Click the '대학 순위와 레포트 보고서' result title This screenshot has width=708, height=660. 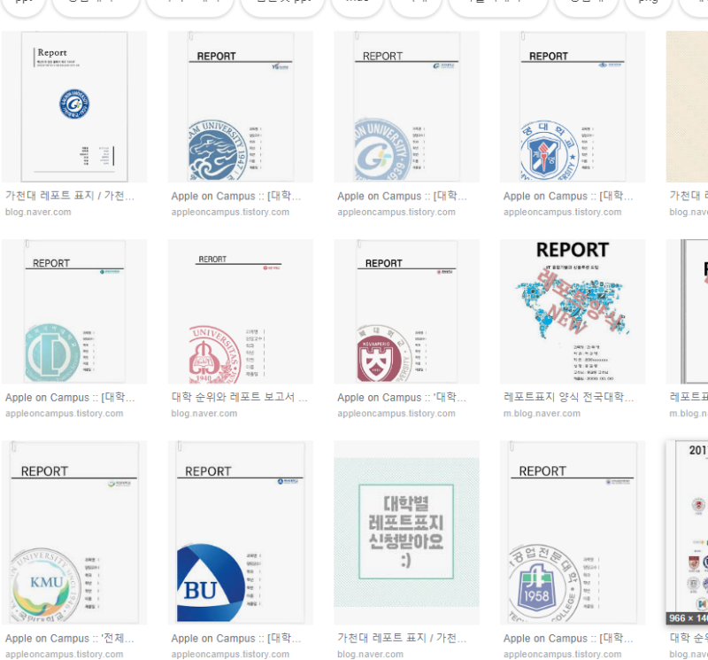tap(239, 398)
